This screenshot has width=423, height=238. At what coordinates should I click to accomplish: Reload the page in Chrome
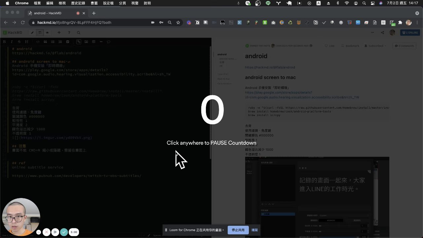pos(23,22)
